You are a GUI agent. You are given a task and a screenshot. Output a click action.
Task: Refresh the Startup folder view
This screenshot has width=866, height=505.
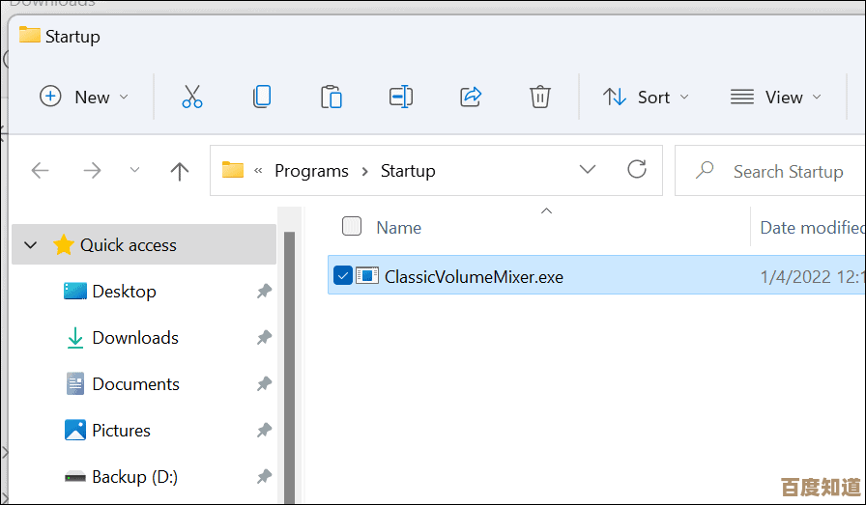[x=637, y=170]
